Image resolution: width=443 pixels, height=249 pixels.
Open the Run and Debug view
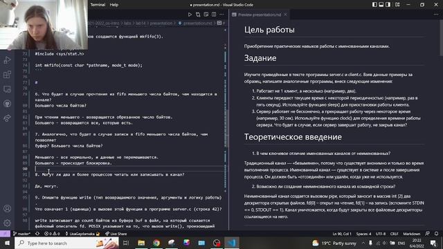point(8,60)
